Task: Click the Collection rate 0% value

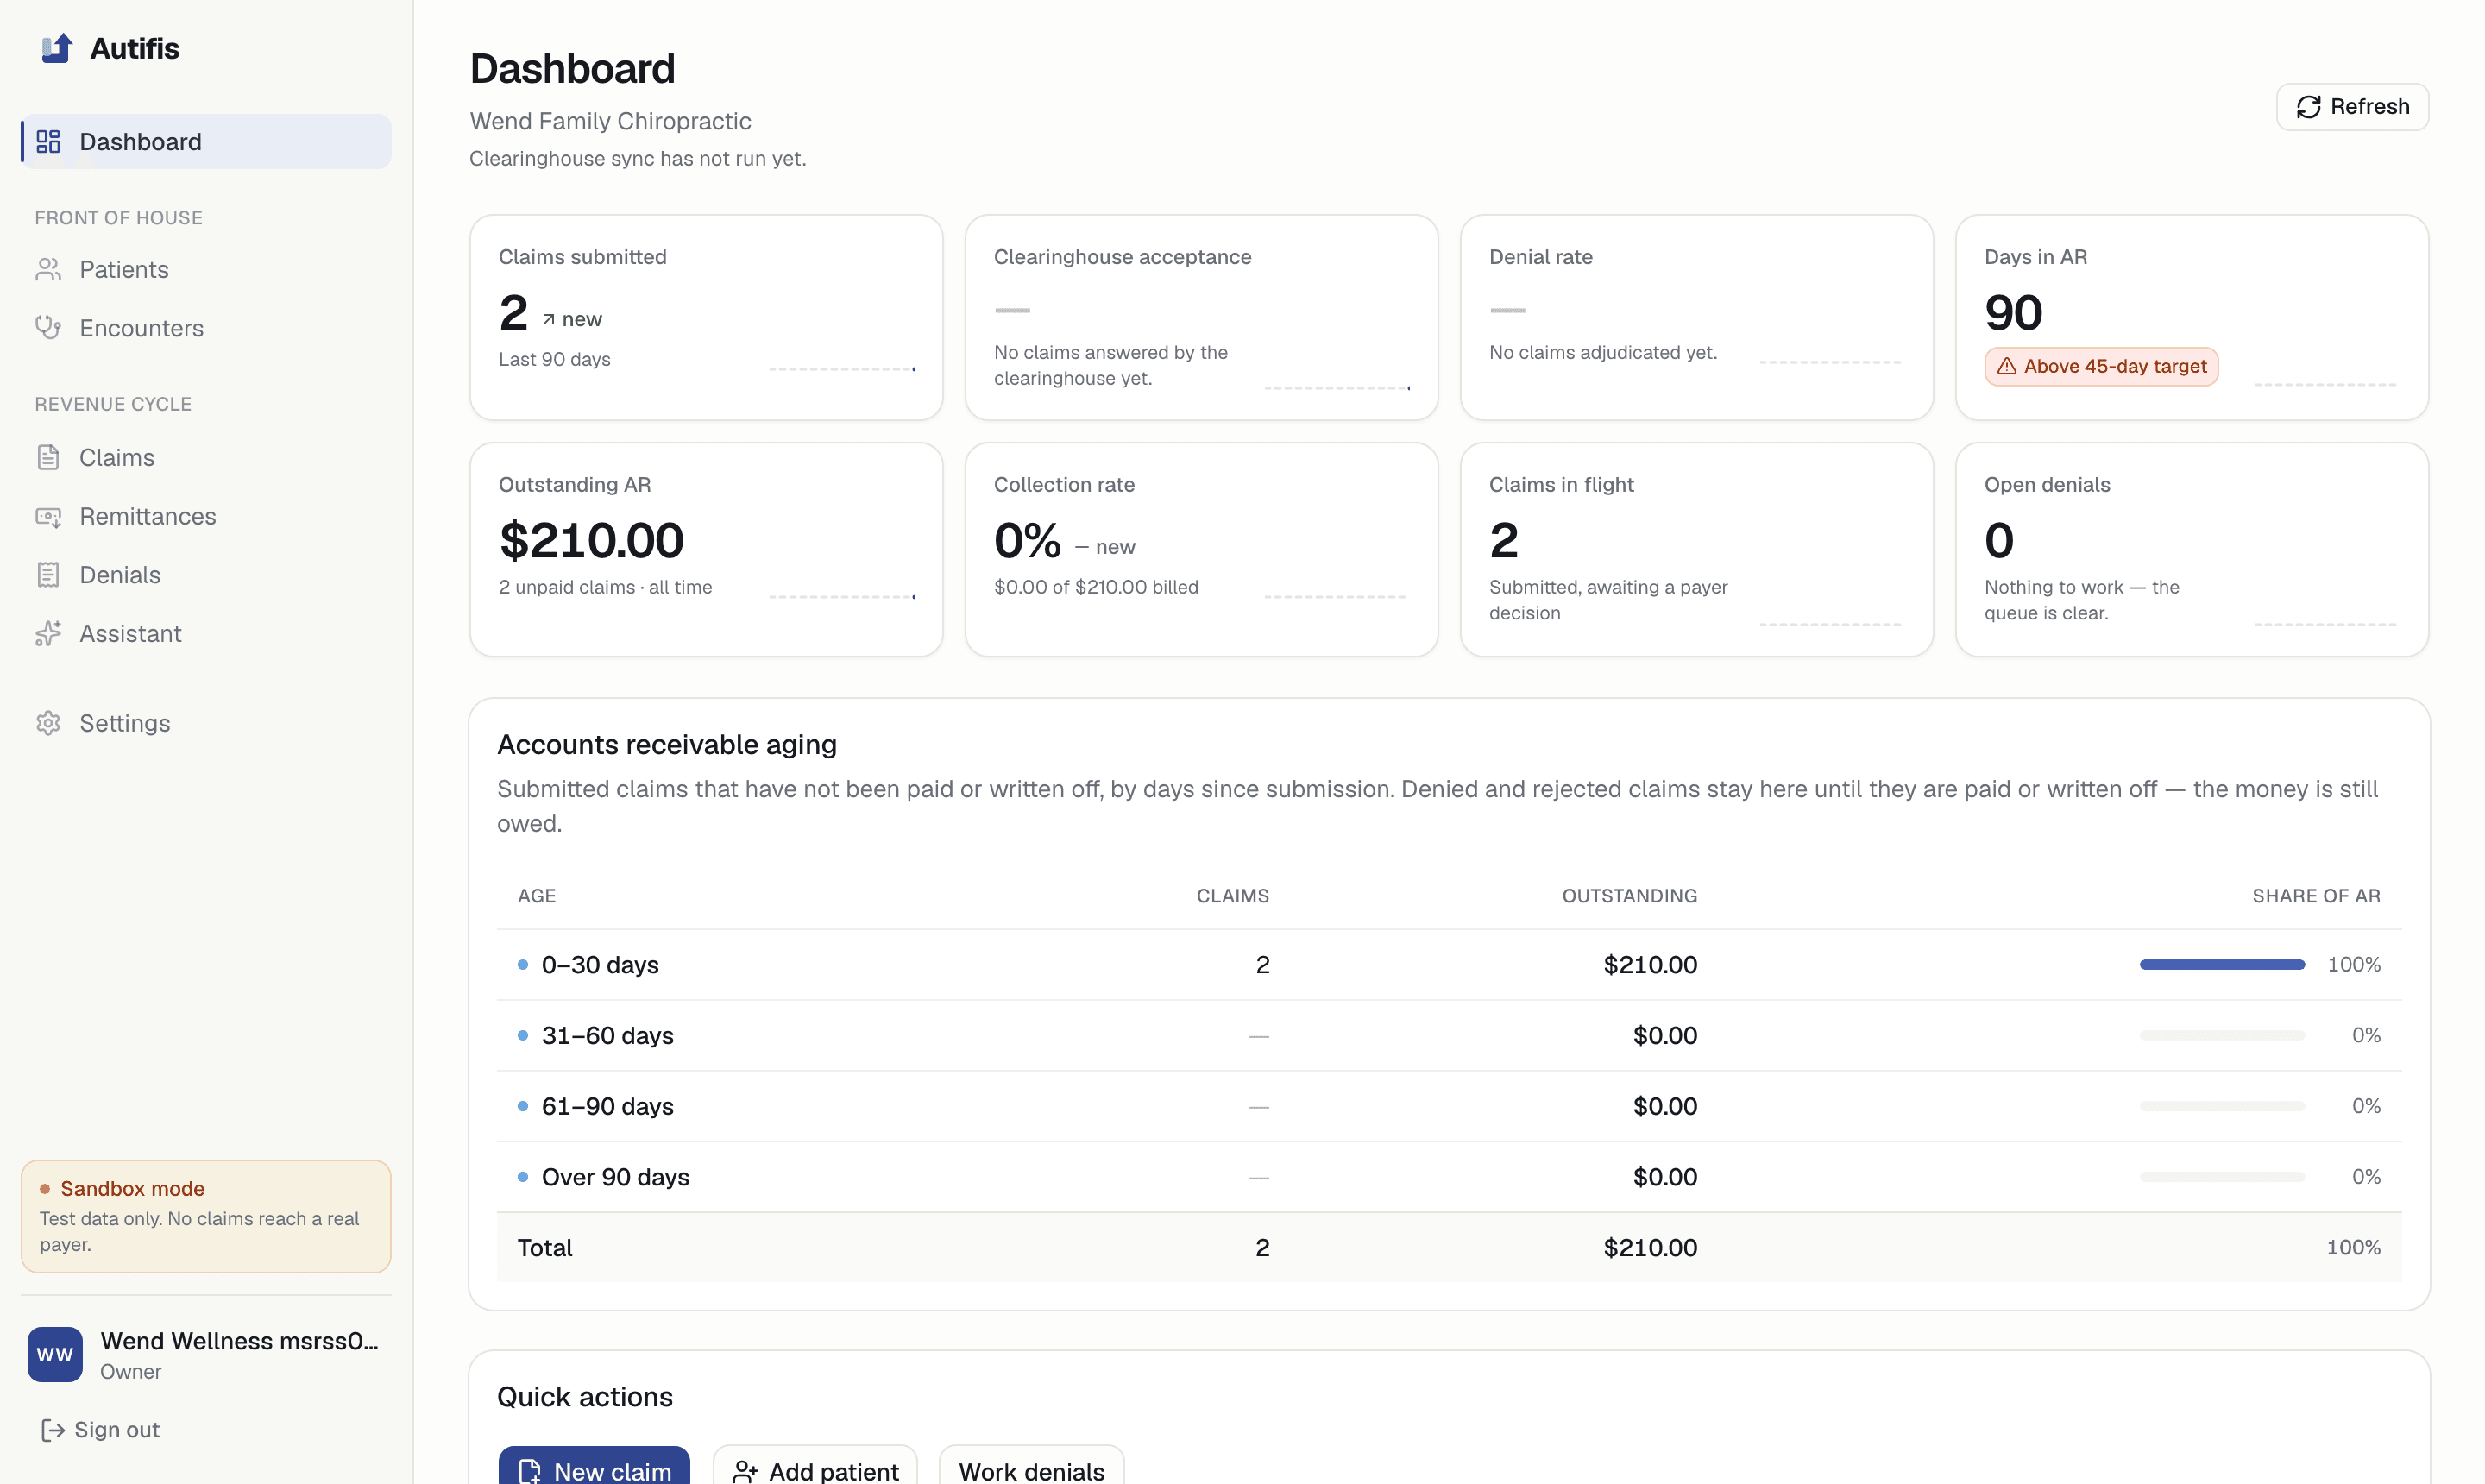Action: (1026, 541)
